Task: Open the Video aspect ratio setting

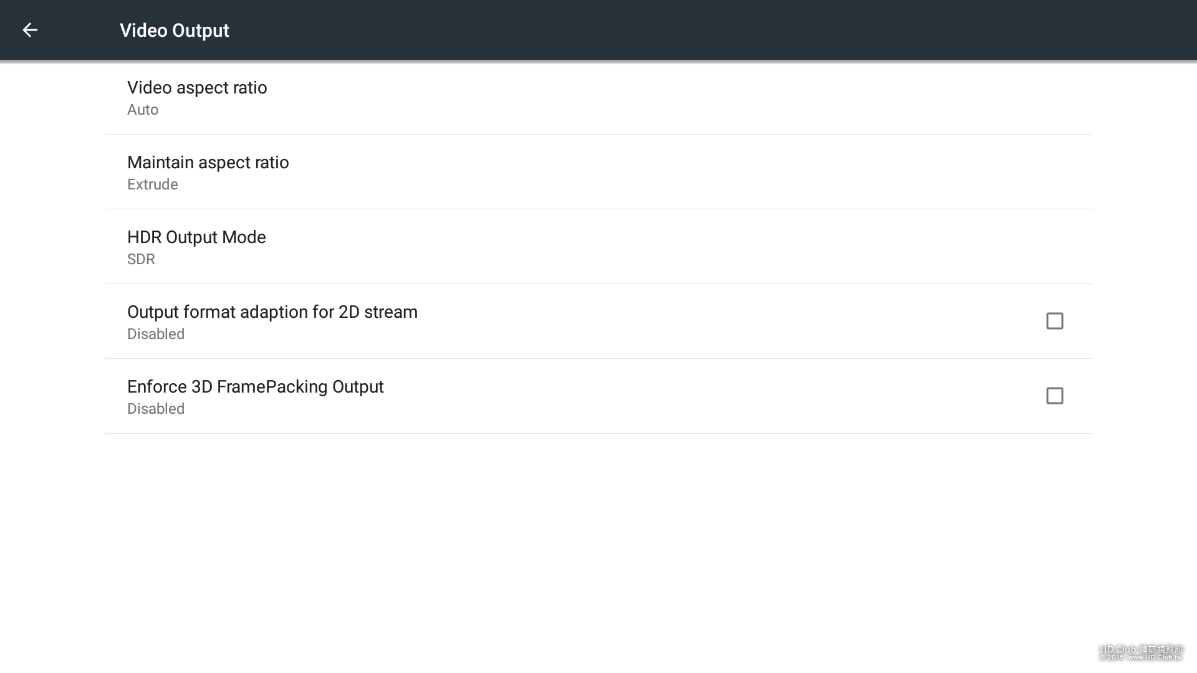Action: point(598,97)
